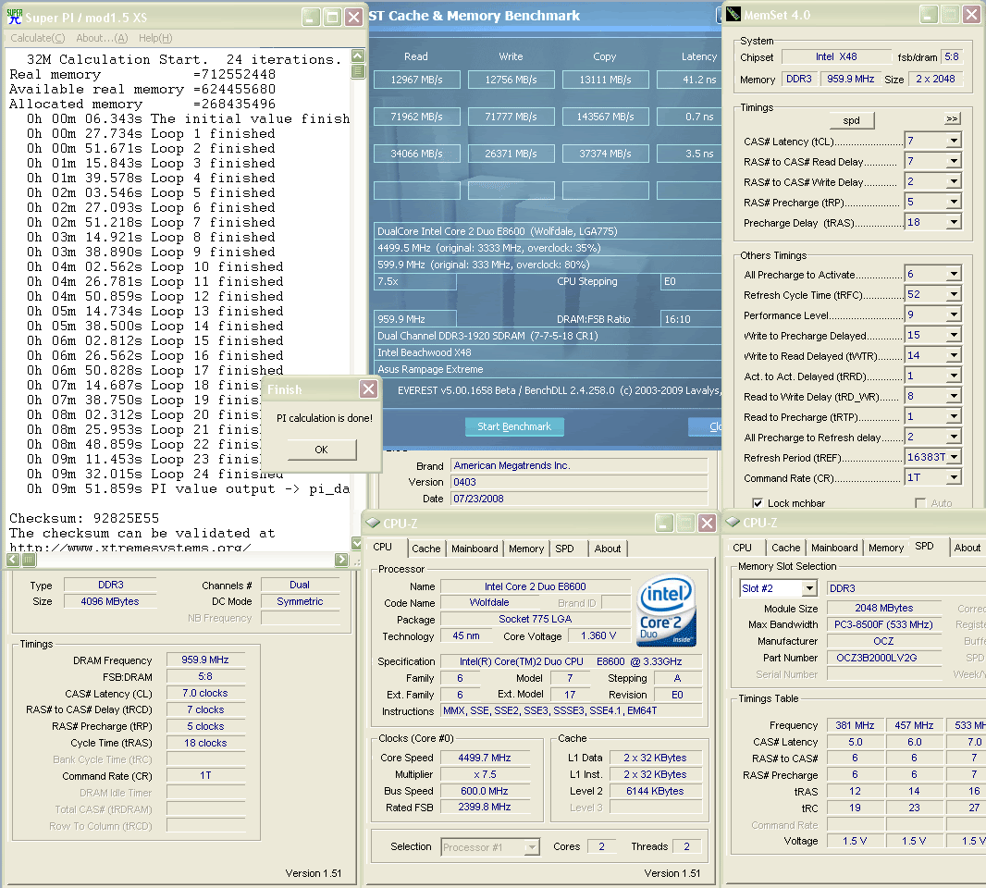Toggle the Lock mchbar checkbox in MemSet
Screen dimensions: 986x888
(758, 503)
